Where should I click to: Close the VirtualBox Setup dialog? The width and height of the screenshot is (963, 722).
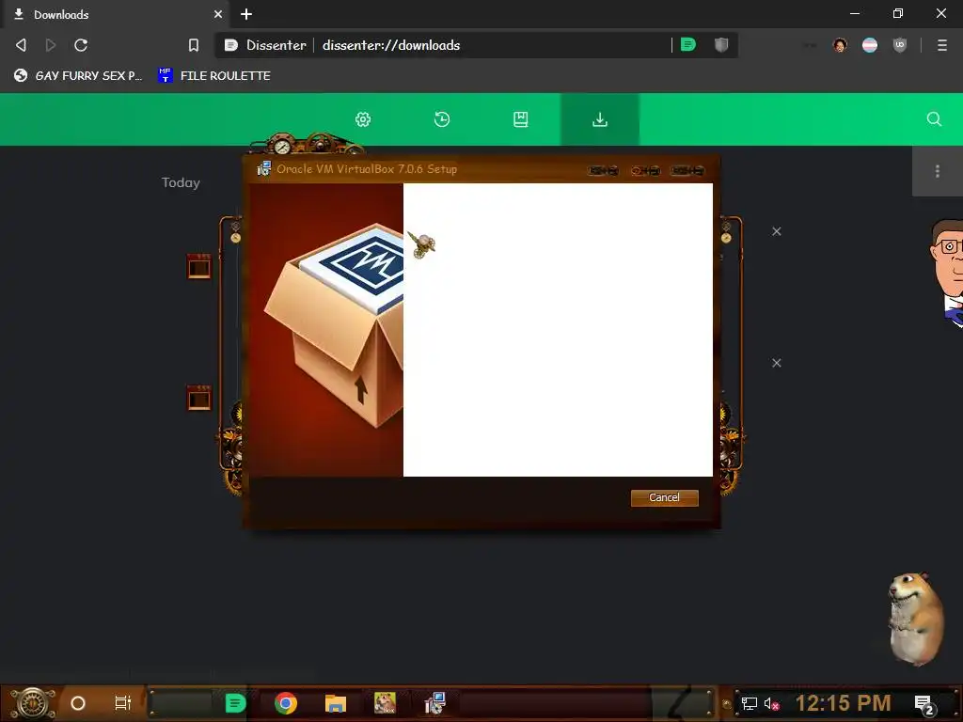pyautogui.click(x=687, y=171)
